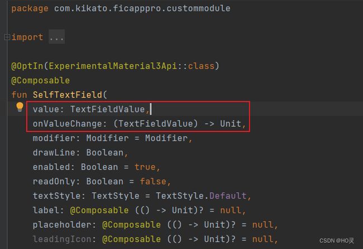Click the @OptIn annotation

(27, 66)
